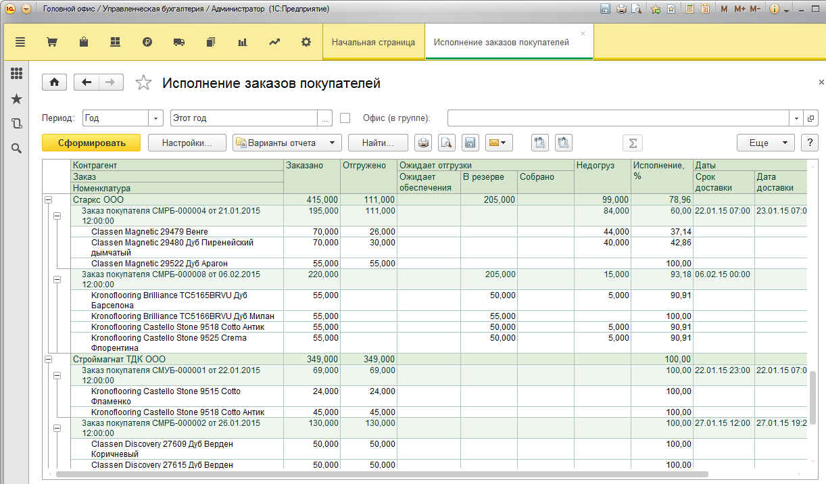
Task: Switch to the Начальная страница tab
Action: [373, 42]
